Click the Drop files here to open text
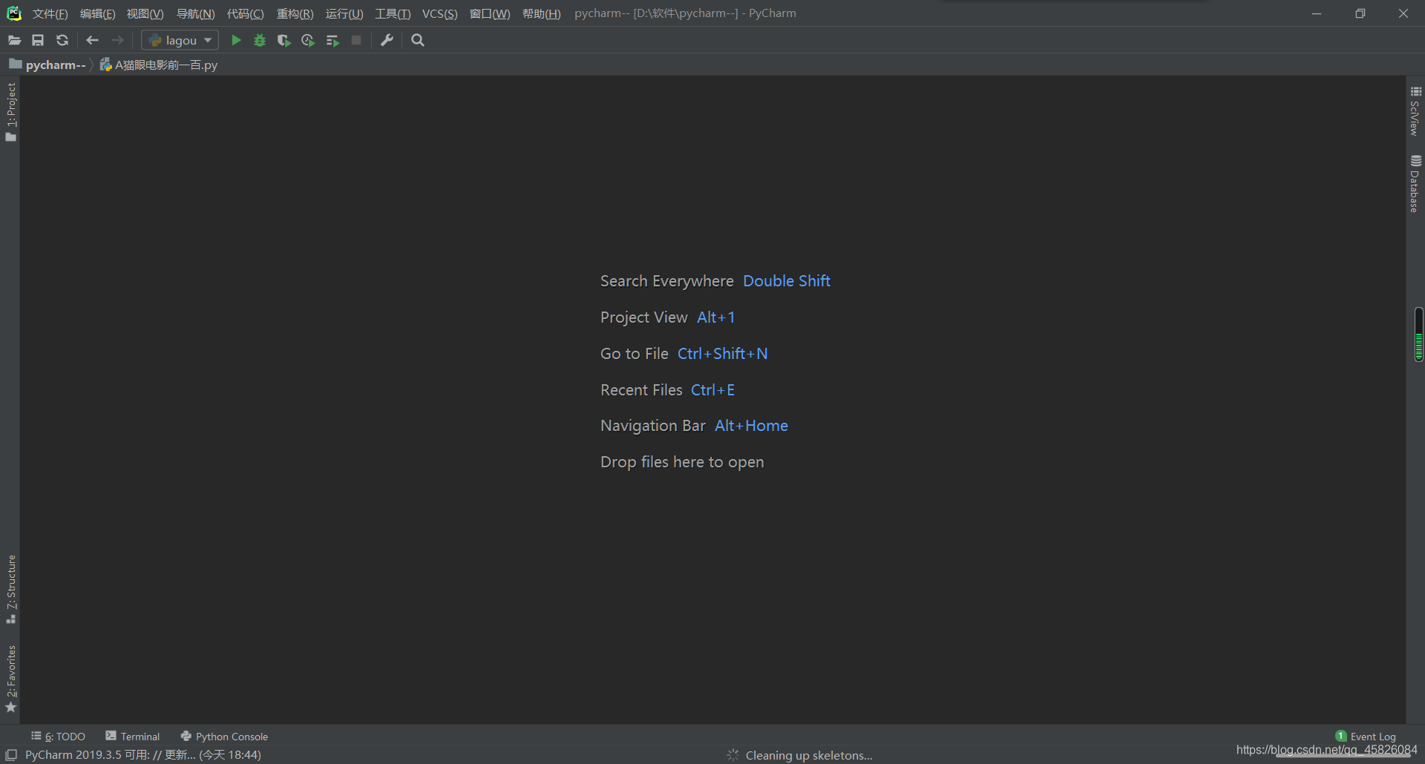 pyautogui.click(x=682, y=462)
